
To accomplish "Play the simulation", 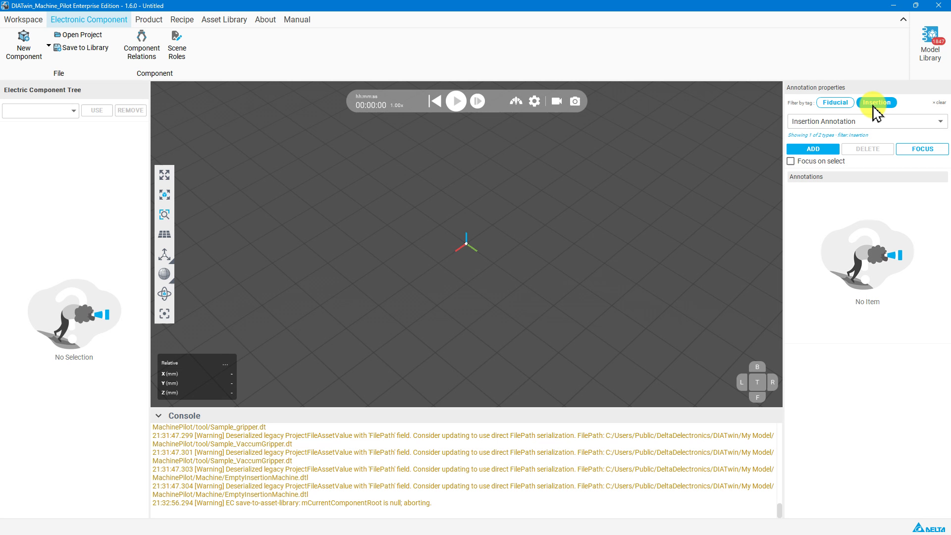I will coord(456,102).
